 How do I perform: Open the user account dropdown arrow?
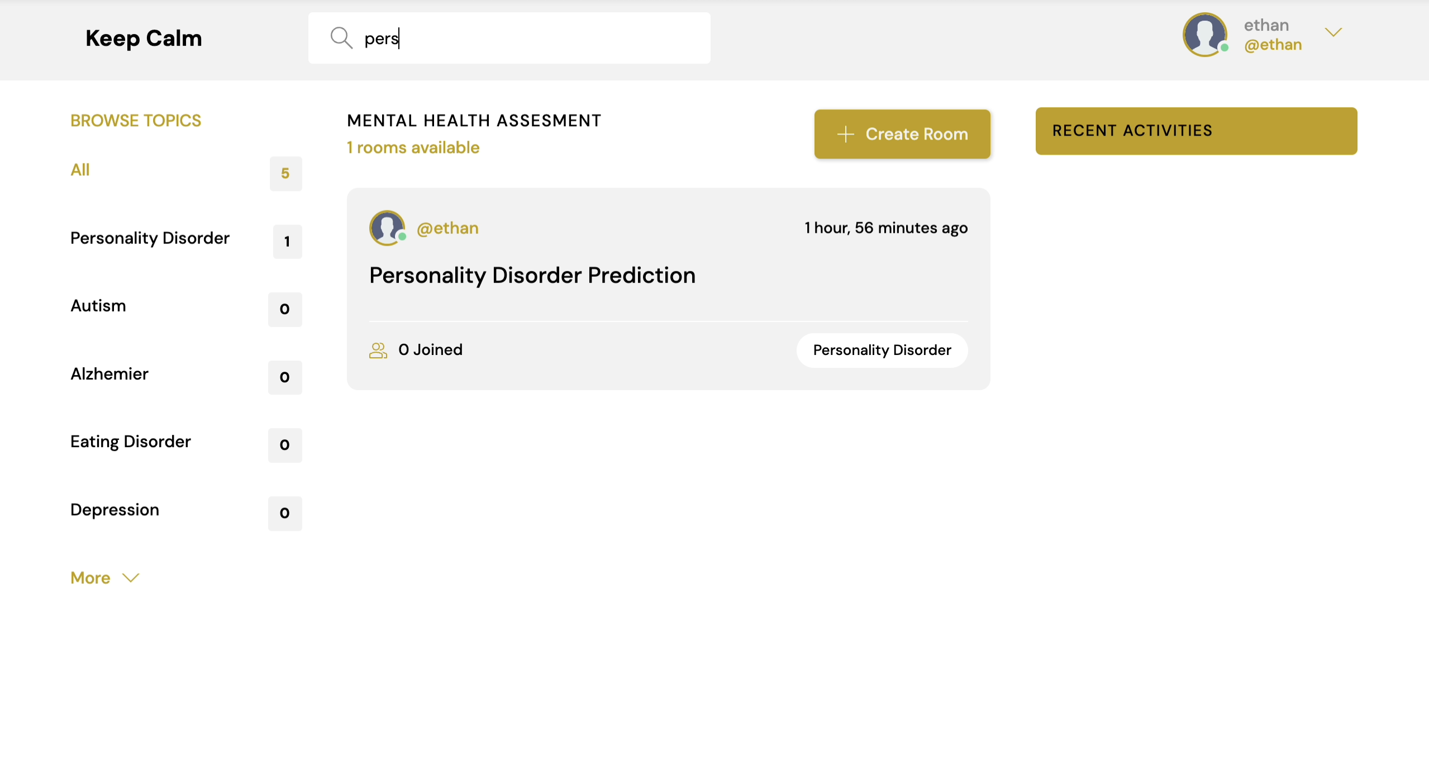pos(1333,32)
